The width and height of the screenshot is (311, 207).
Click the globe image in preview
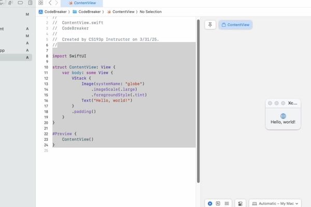(x=283, y=116)
